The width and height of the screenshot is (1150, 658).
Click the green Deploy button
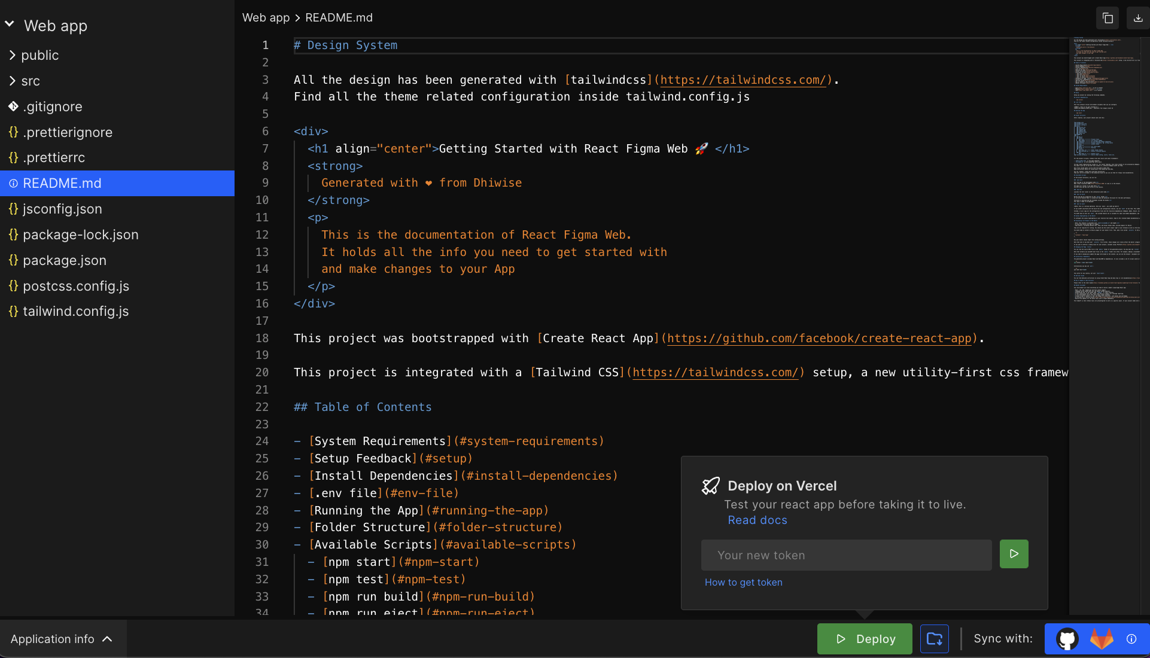[x=865, y=639]
